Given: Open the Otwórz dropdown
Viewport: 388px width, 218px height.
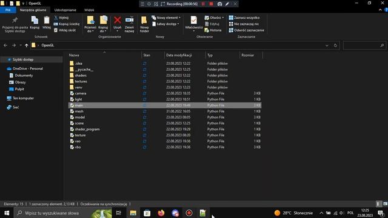Looking at the screenshot, I should pyautogui.click(x=214, y=18).
